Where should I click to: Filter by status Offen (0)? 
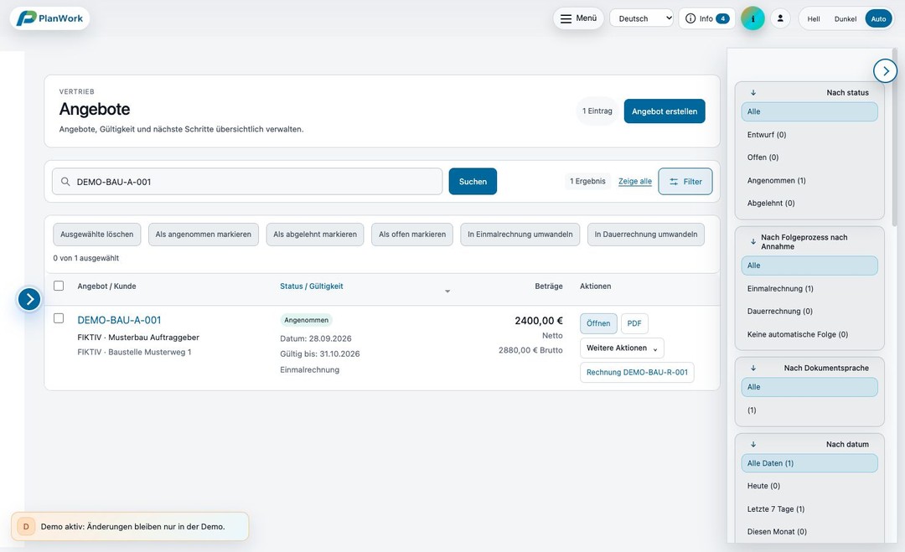(809, 157)
